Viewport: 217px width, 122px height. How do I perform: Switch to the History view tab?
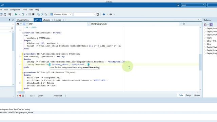(197, 95)
